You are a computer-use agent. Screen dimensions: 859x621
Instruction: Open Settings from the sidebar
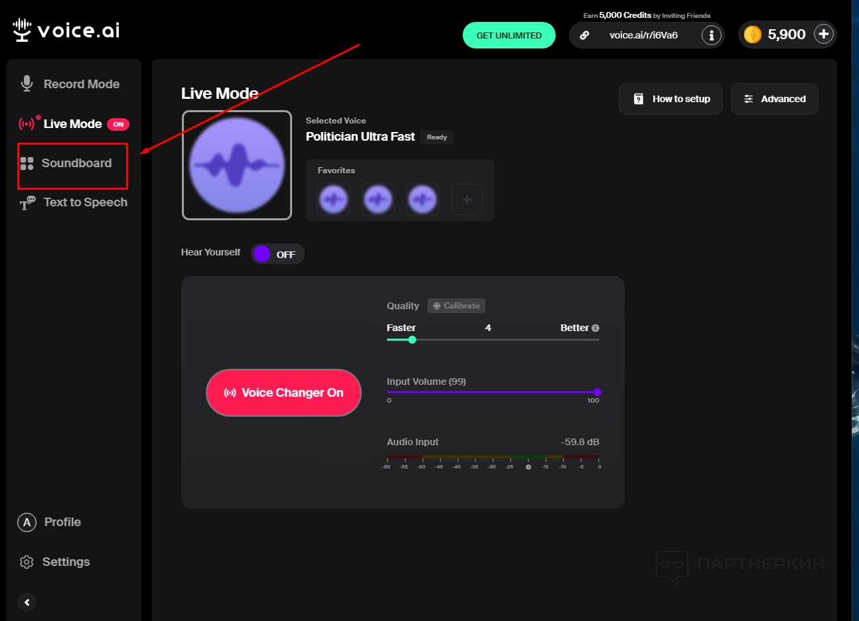tap(55, 562)
